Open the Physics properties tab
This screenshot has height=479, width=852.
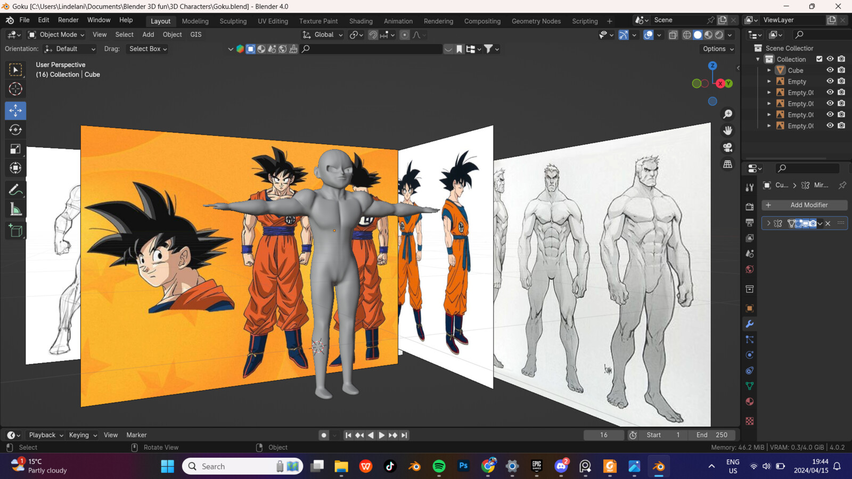click(x=750, y=355)
